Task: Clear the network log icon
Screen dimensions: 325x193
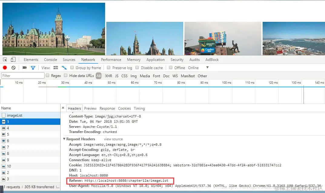Action: 13,68
